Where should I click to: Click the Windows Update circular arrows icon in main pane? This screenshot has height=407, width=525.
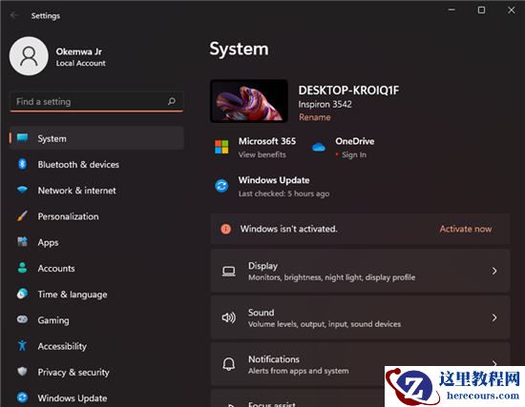[x=221, y=186]
